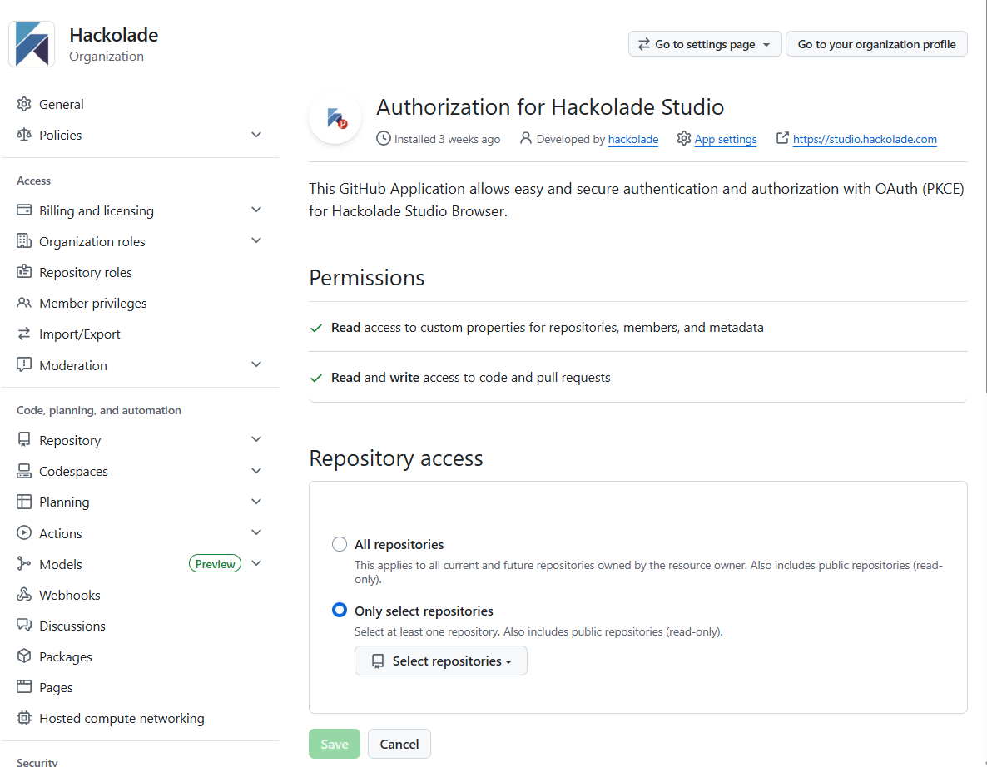Image resolution: width=987 pixels, height=767 pixels.
Task: Click the Member privileges people icon
Action: pyautogui.click(x=24, y=303)
